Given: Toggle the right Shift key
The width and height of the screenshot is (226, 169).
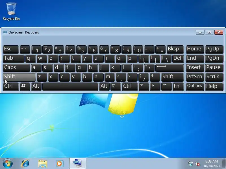Looking at the screenshot, I should 173,77.
